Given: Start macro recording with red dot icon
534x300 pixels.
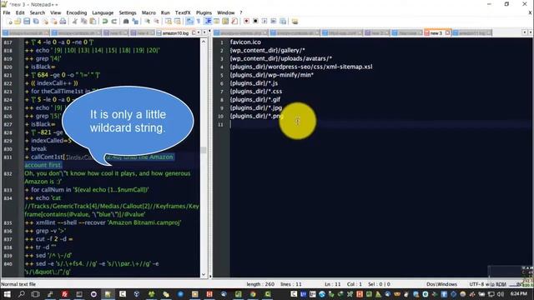Looking at the screenshot, I should click(246, 22).
